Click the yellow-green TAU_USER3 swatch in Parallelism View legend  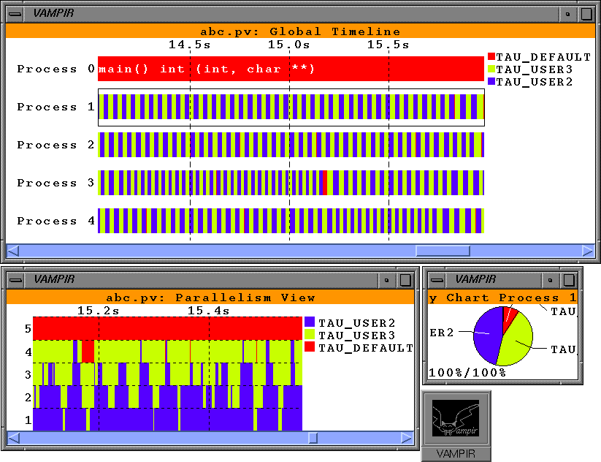310,335
